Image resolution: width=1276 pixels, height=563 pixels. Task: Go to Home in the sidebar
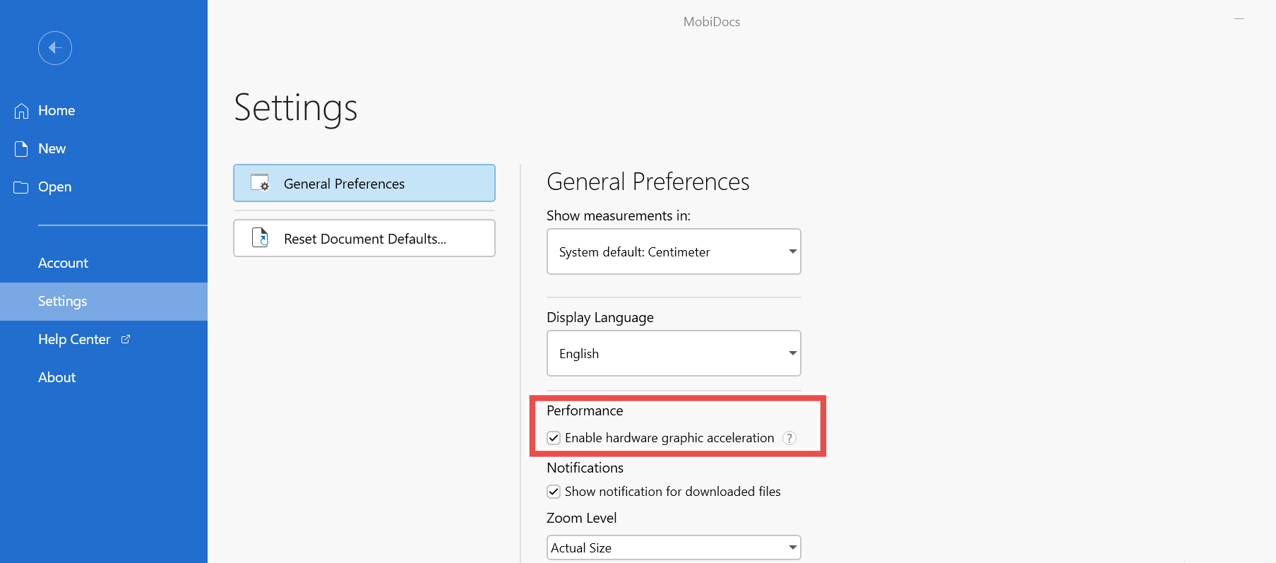(x=104, y=111)
